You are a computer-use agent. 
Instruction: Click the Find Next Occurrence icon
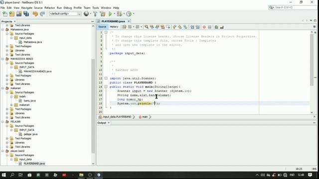click(x=157, y=27)
